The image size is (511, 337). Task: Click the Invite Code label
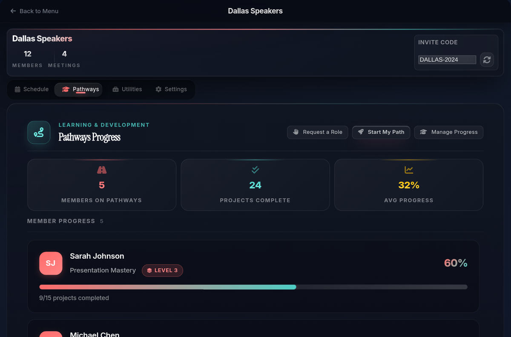438,42
